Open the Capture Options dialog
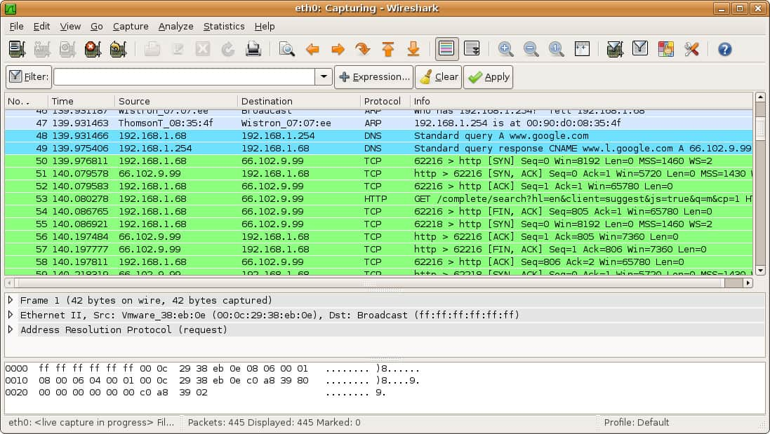This screenshot has width=770, height=434. [x=42, y=49]
